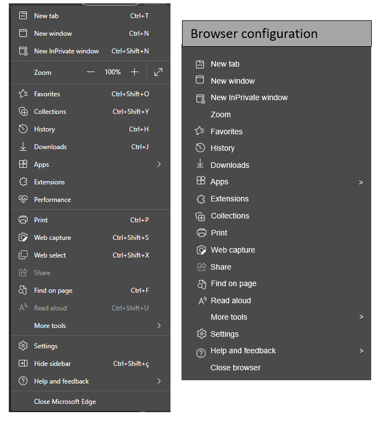The width and height of the screenshot is (380, 427).
Task: Click Apps icon in Edge menu
Action: (x=23, y=164)
